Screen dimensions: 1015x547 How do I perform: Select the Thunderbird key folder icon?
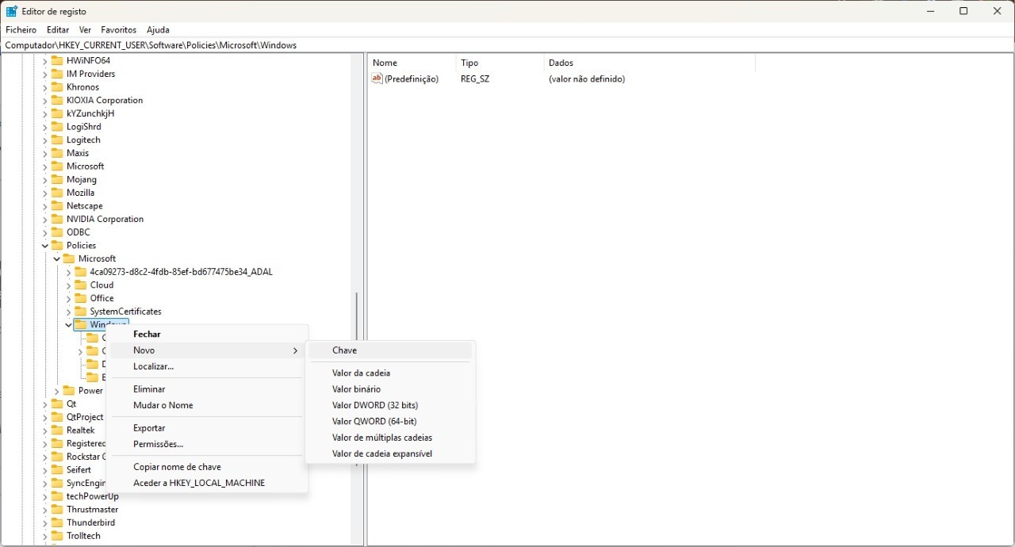(x=57, y=522)
